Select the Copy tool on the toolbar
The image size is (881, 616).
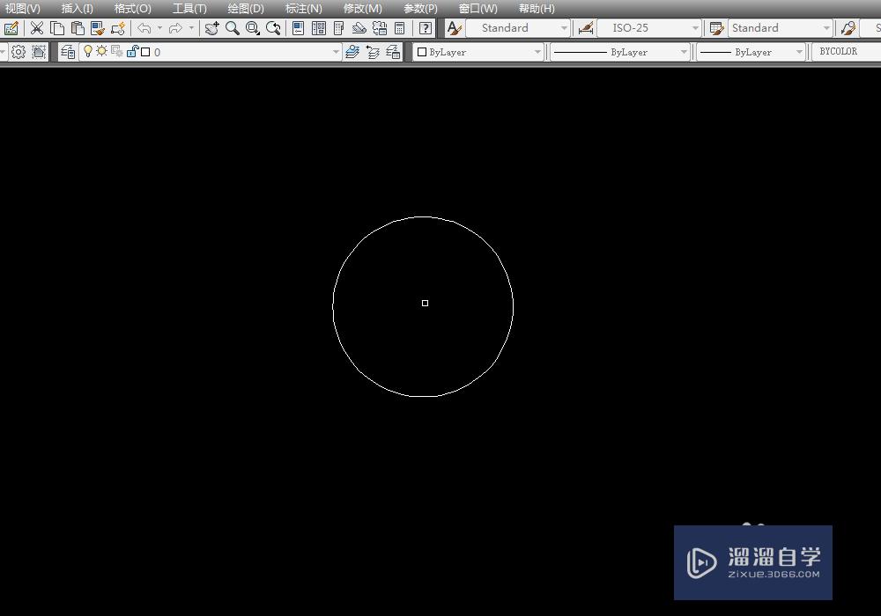tap(56, 27)
